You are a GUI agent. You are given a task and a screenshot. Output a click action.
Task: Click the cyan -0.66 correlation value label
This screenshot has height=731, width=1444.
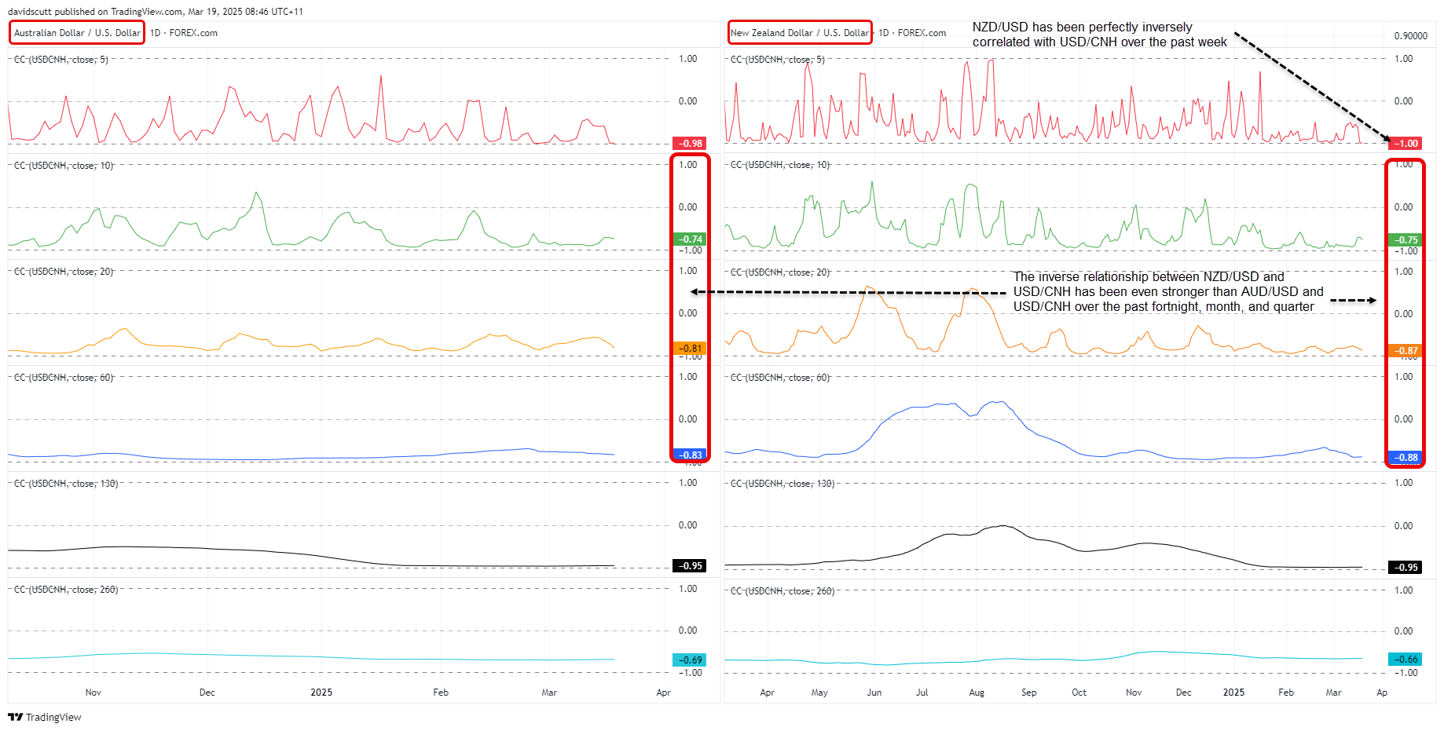(x=1405, y=660)
